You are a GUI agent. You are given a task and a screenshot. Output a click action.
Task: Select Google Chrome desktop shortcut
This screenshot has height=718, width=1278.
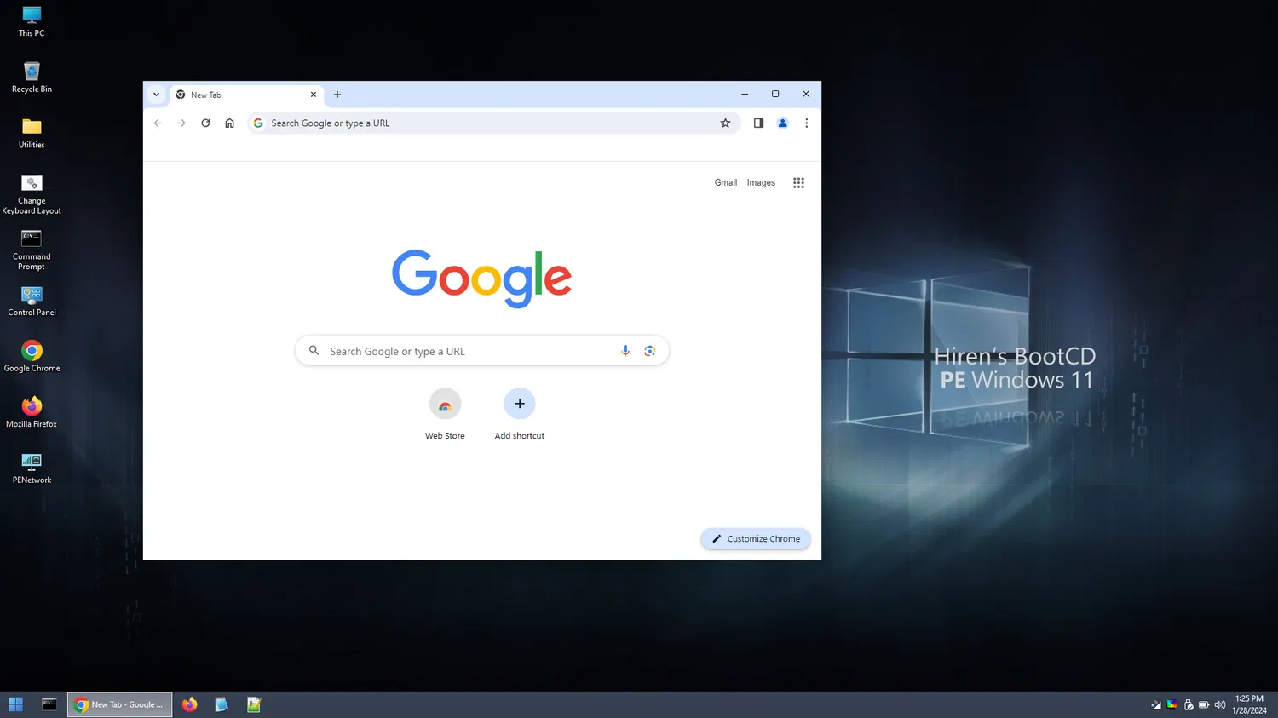click(32, 357)
